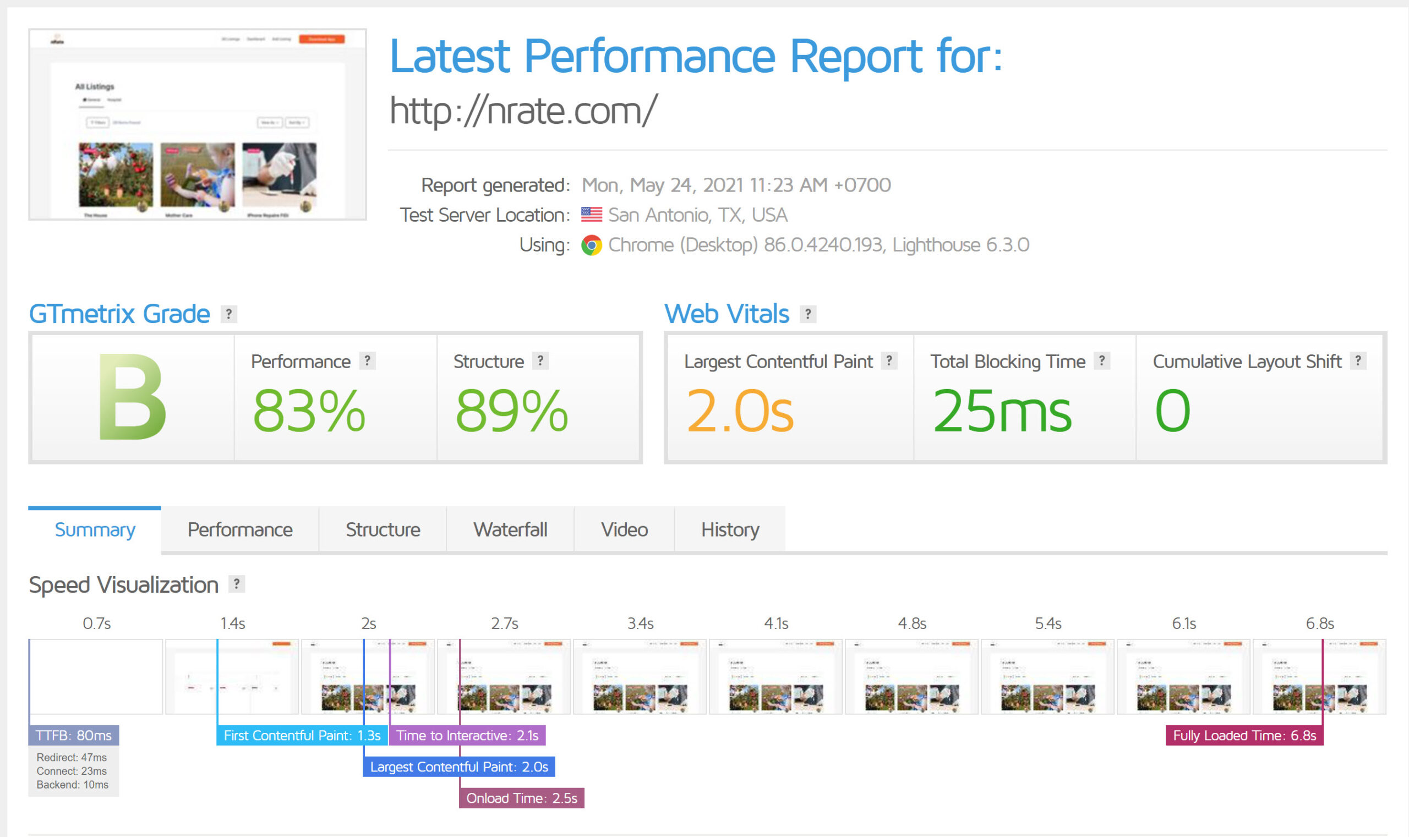Click the USA flag icon
Screen dimensions: 1409x837
(x=591, y=214)
